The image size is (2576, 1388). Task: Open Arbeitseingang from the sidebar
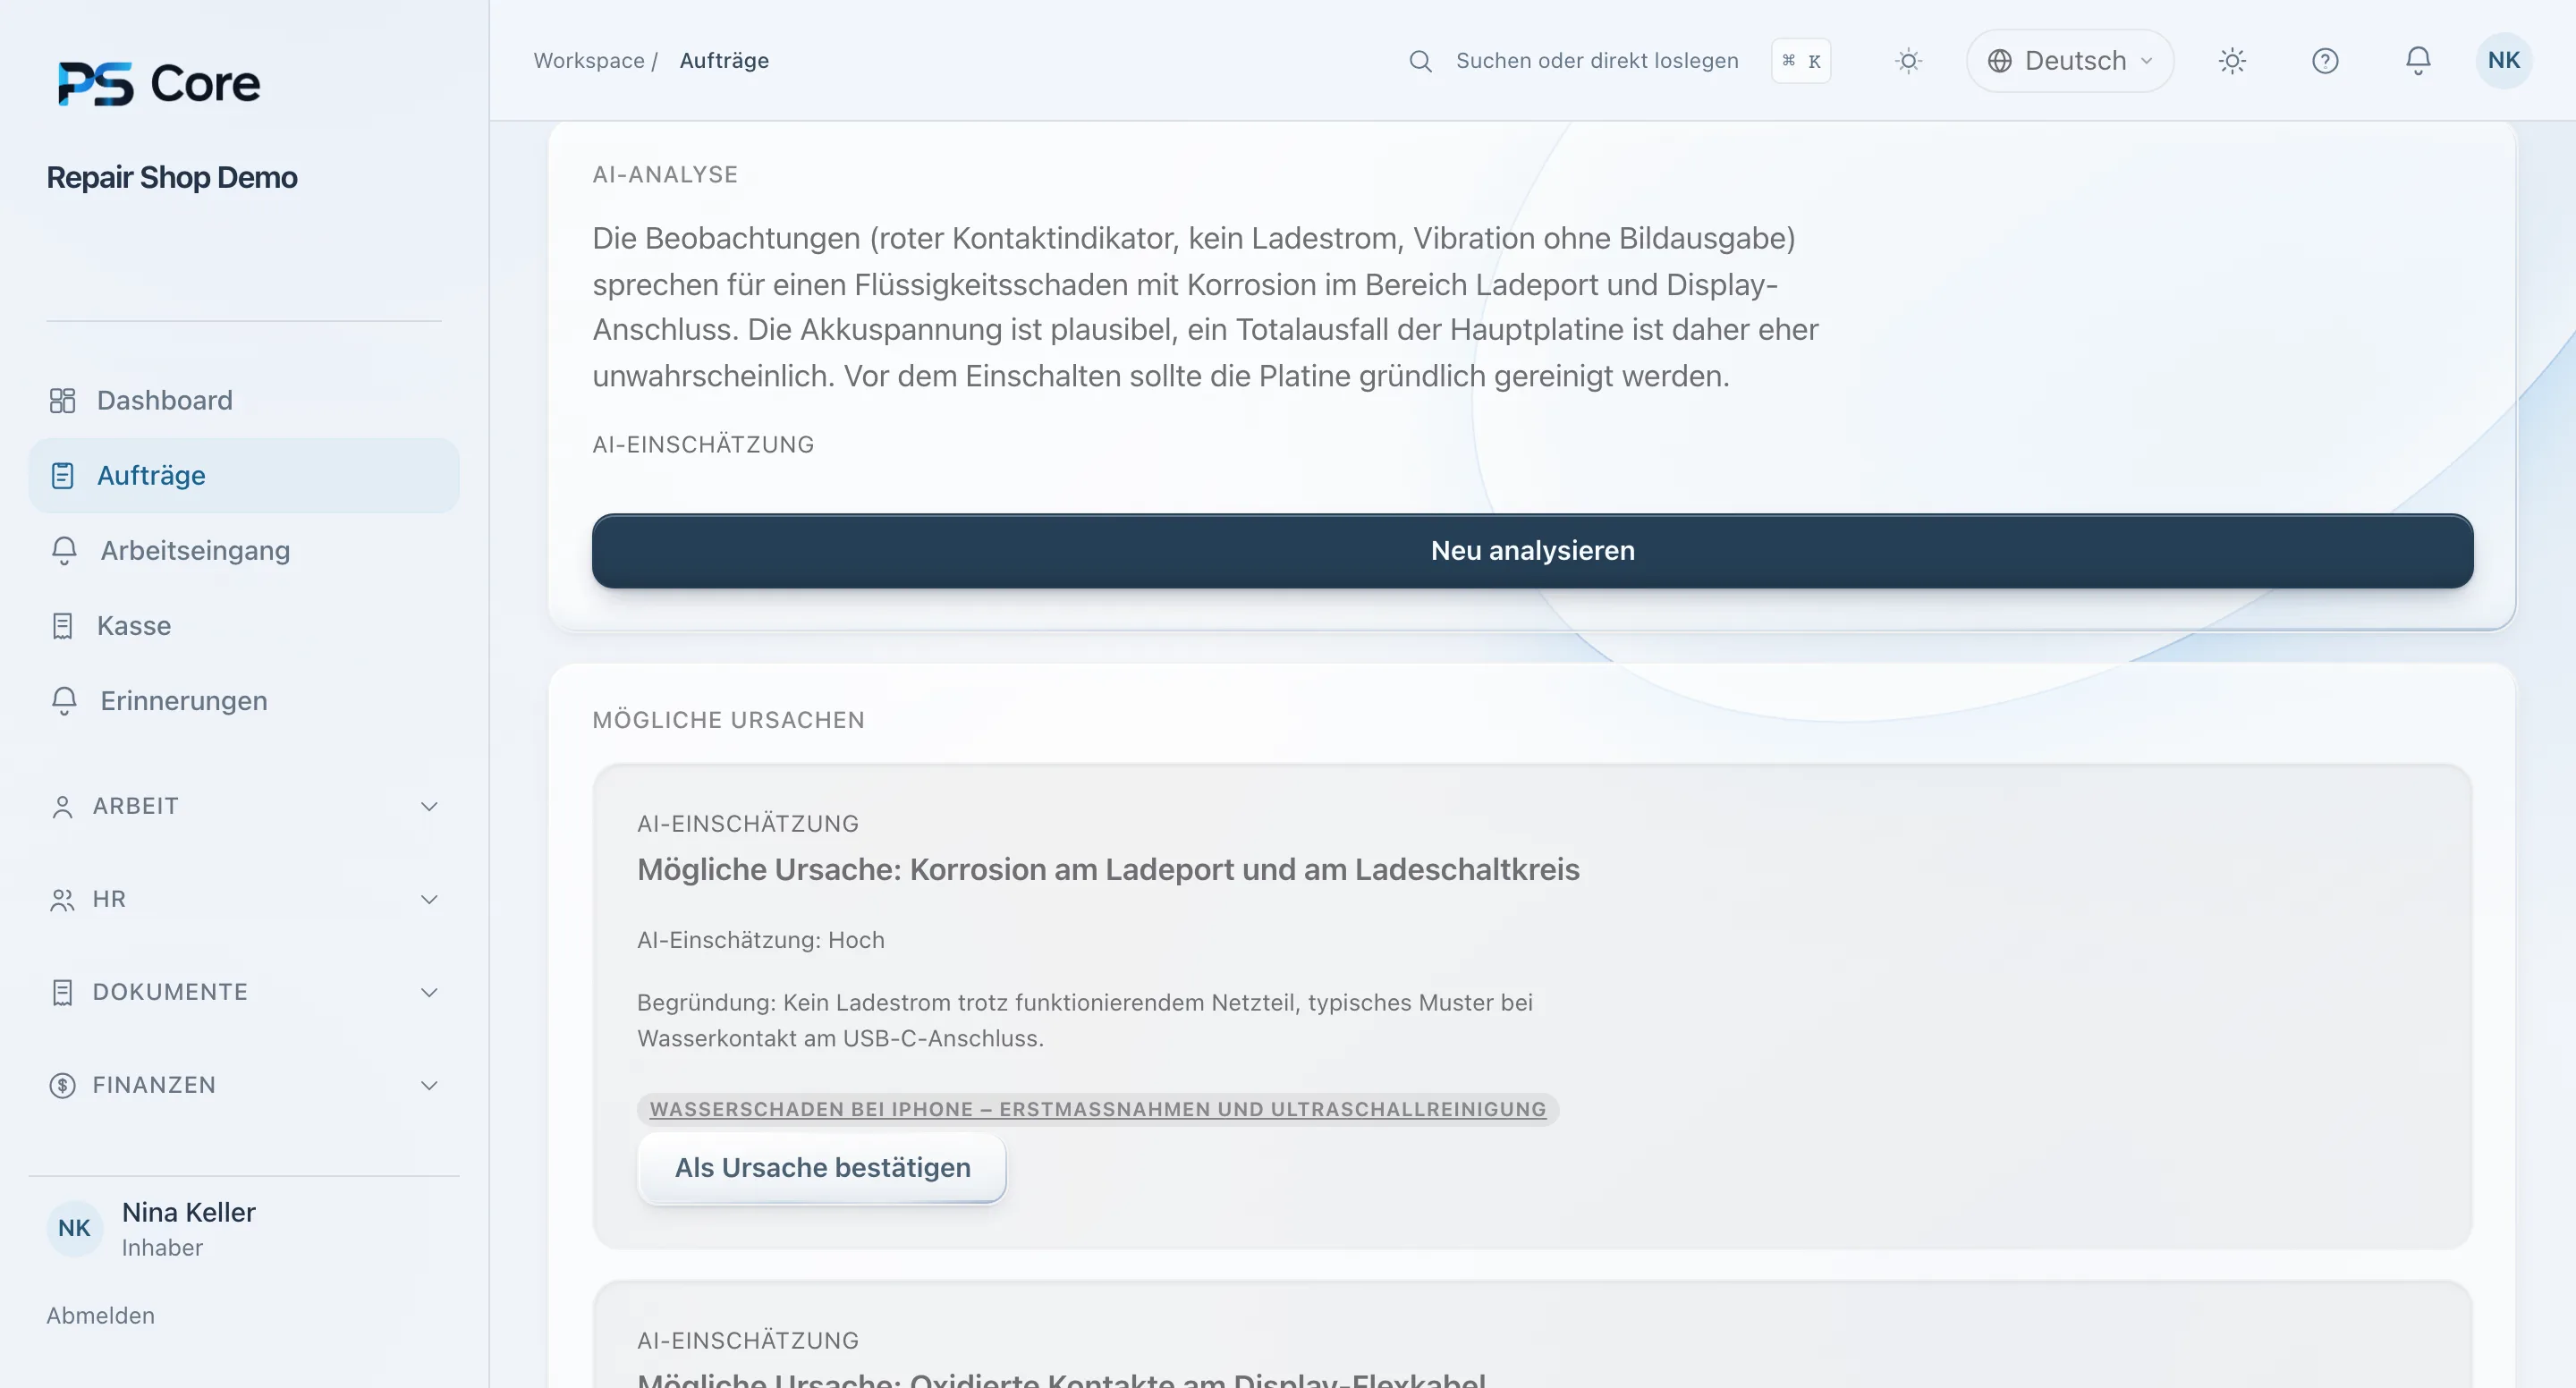tap(243, 551)
